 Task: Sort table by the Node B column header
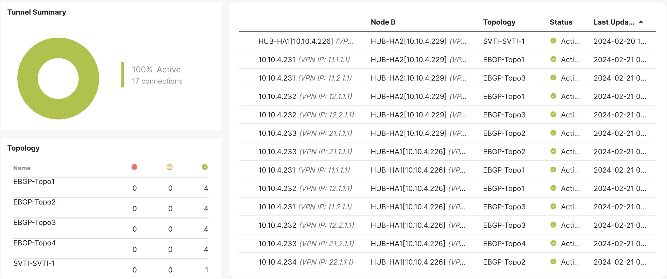coord(383,22)
